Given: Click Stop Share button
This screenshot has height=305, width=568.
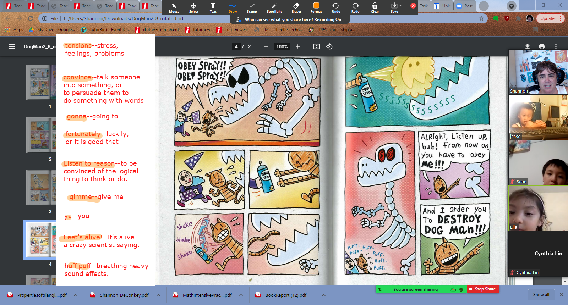Looking at the screenshot, I should 482,289.
